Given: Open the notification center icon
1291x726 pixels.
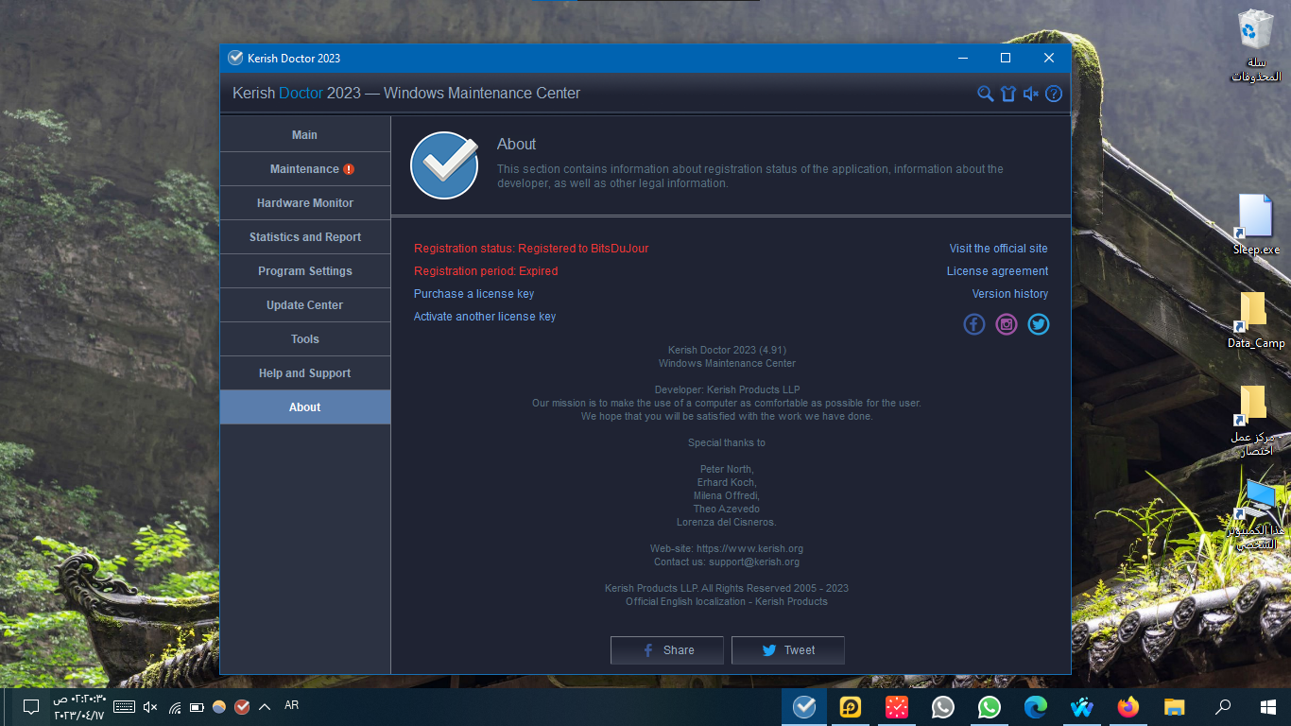Looking at the screenshot, I should (x=30, y=707).
